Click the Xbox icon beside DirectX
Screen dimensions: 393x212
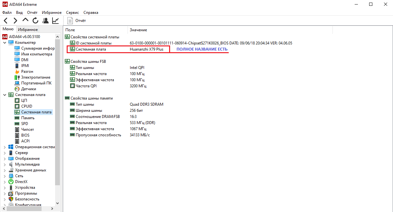pyautogui.click(x=11, y=182)
